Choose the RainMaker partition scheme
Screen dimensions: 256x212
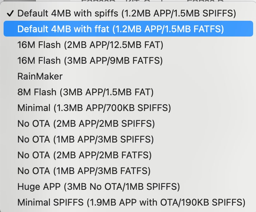click(x=40, y=76)
